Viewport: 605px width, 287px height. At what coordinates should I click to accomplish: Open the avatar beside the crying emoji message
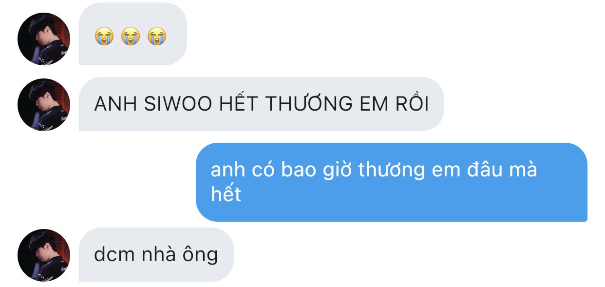tap(44, 38)
